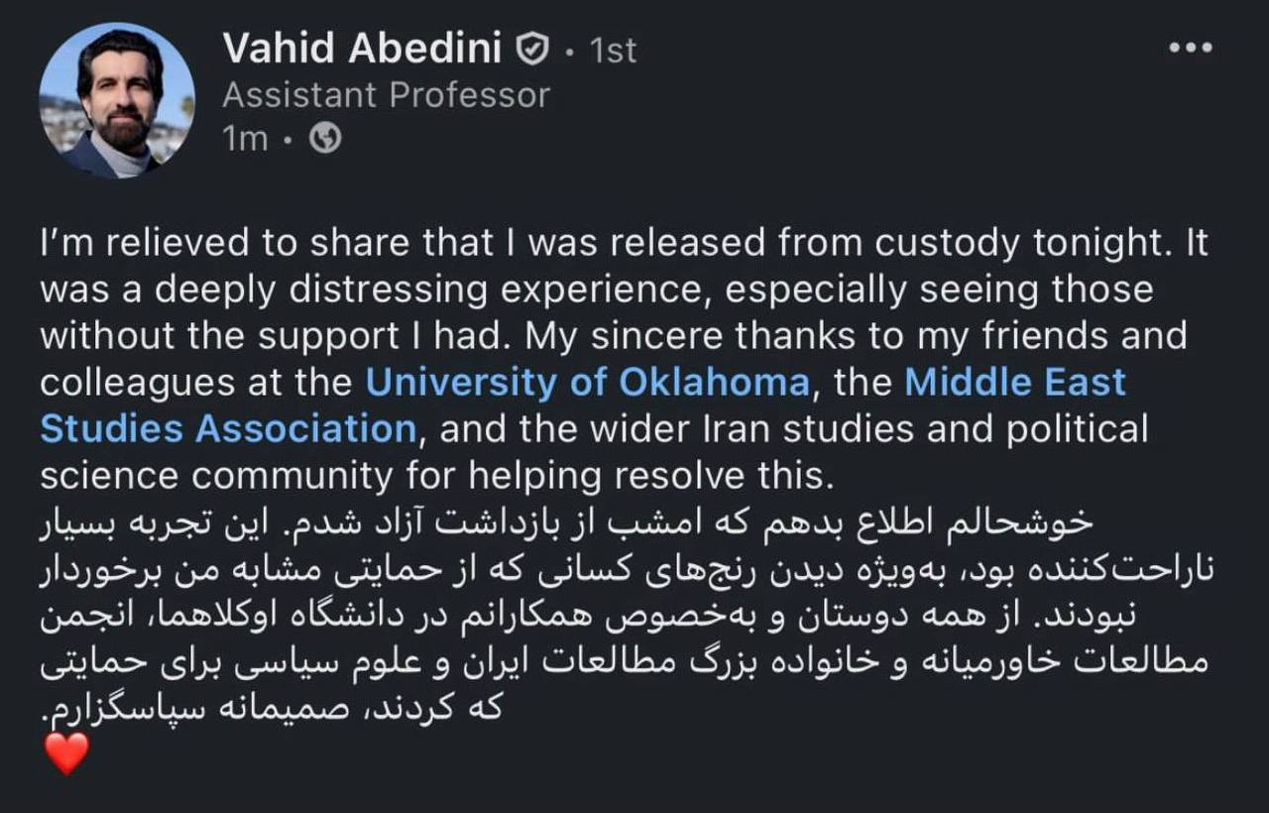Screen dimensions: 1269x813
Task: Open the three-dot more options menu
Action: (1190, 48)
